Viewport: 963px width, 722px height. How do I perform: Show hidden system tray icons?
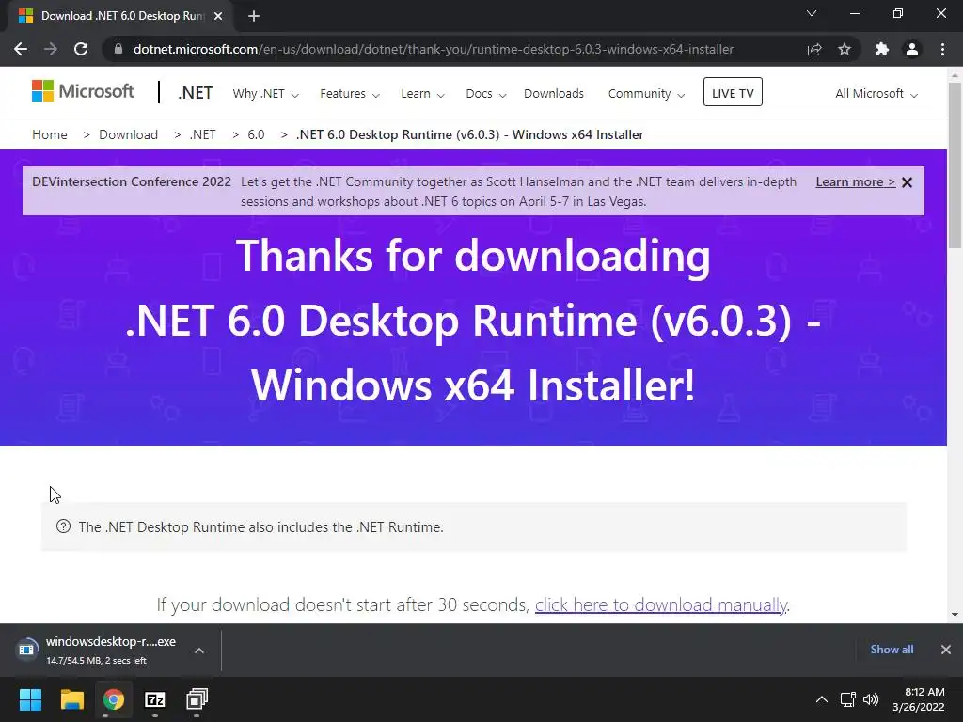pyautogui.click(x=822, y=699)
